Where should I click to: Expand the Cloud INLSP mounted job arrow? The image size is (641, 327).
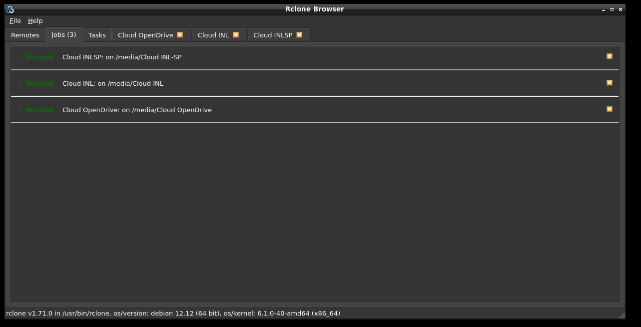point(20,57)
